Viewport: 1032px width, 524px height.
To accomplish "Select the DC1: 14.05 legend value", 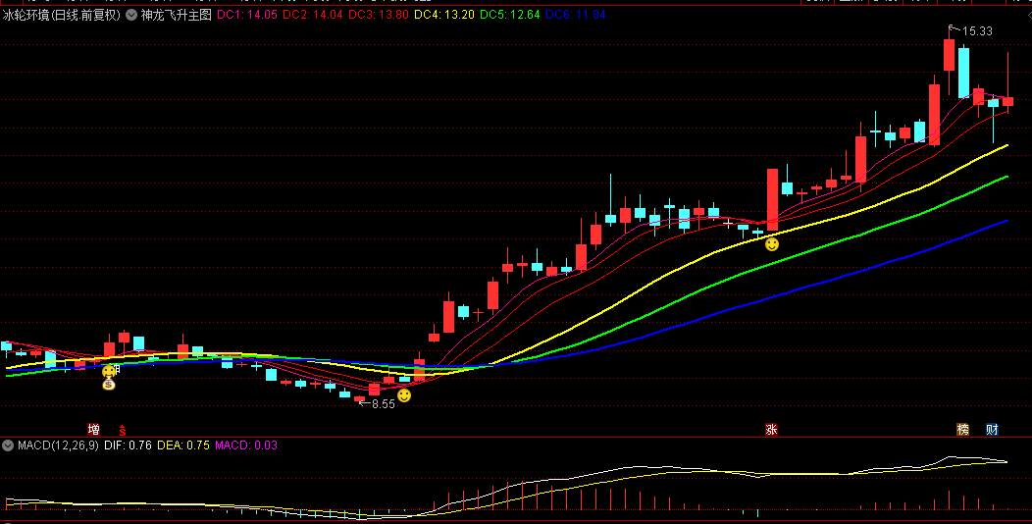I will 247,15.
